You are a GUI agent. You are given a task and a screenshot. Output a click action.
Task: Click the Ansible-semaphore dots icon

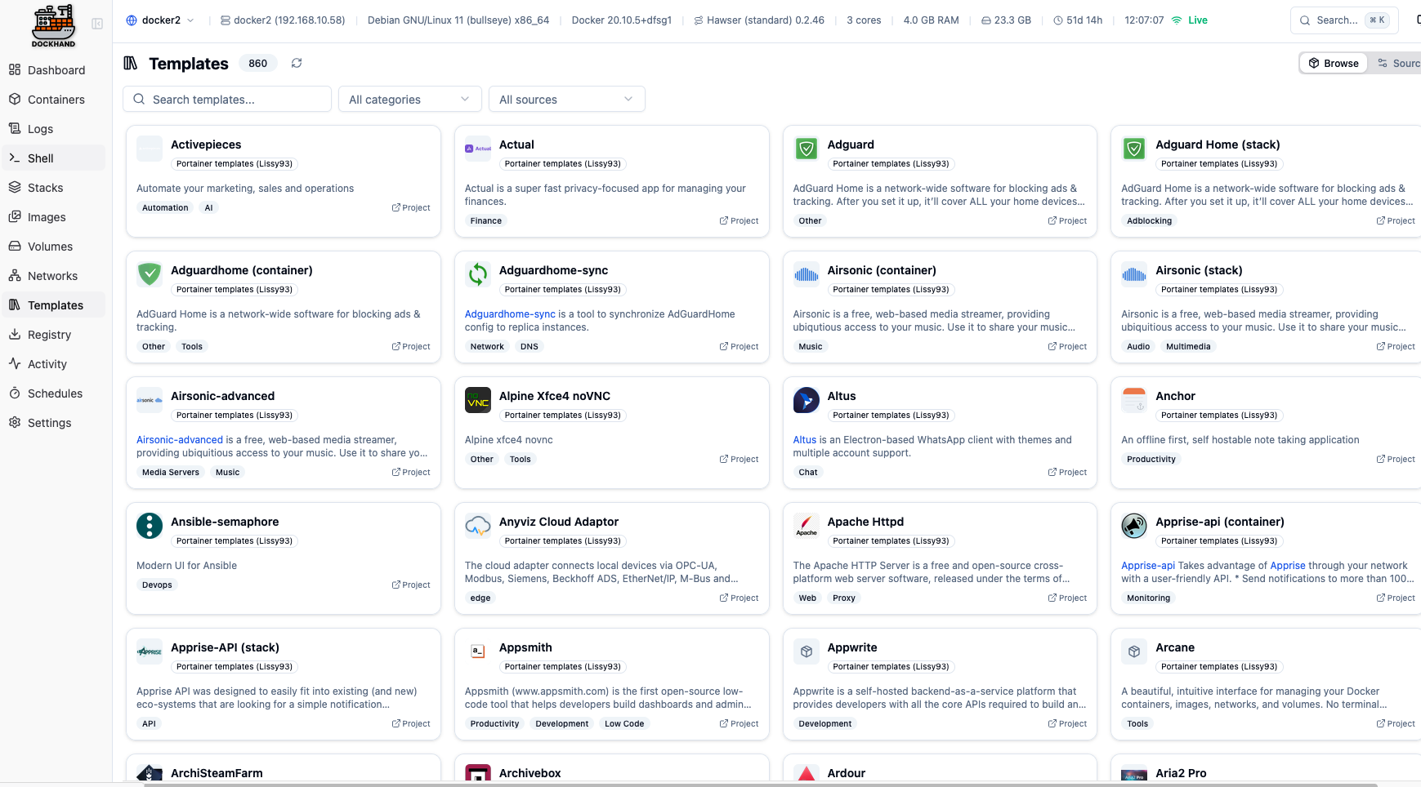(x=150, y=526)
